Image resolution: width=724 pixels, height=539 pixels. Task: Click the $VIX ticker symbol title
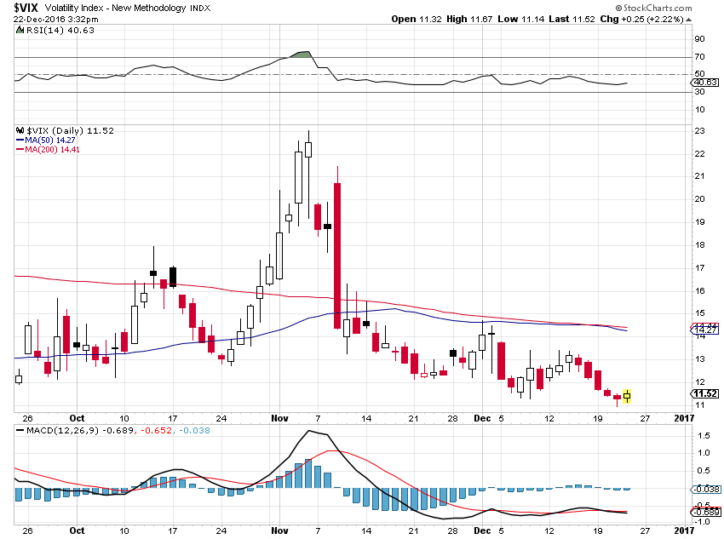coord(26,8)
